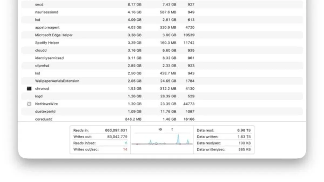Click PID 949 for nsurlsessiond
The height and width of the screenshot is (182, 324).
(x=191, y=12)
